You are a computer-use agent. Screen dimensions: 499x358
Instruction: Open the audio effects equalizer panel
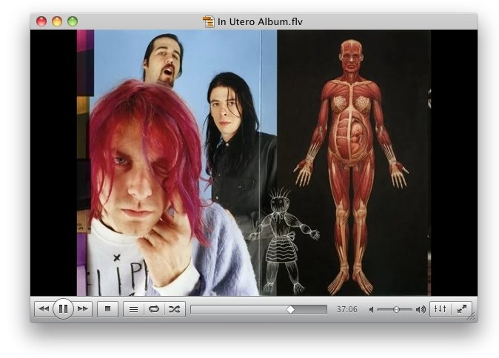point(440,308)
